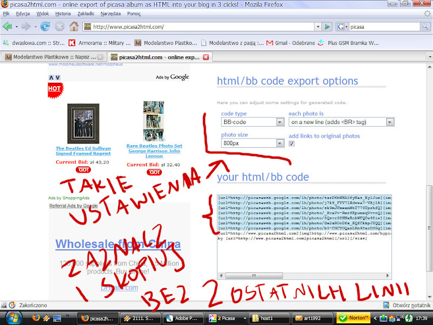The image size is (433, 325).
Task: Click the Forward navigation arrow
Action: pos(26,27)
